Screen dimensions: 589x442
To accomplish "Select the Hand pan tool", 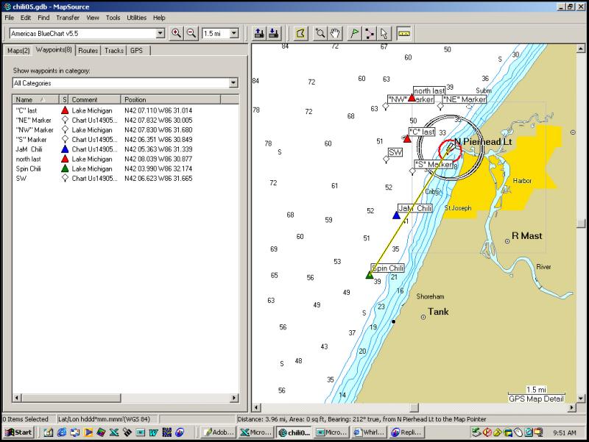I will (x=336, y=33).
